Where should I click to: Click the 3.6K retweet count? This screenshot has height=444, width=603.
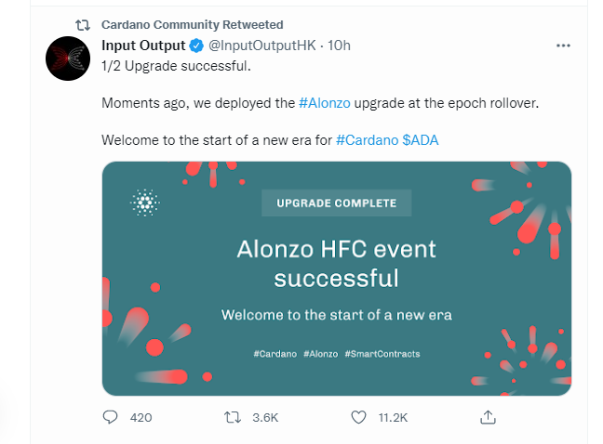click(x=265, y=417)
